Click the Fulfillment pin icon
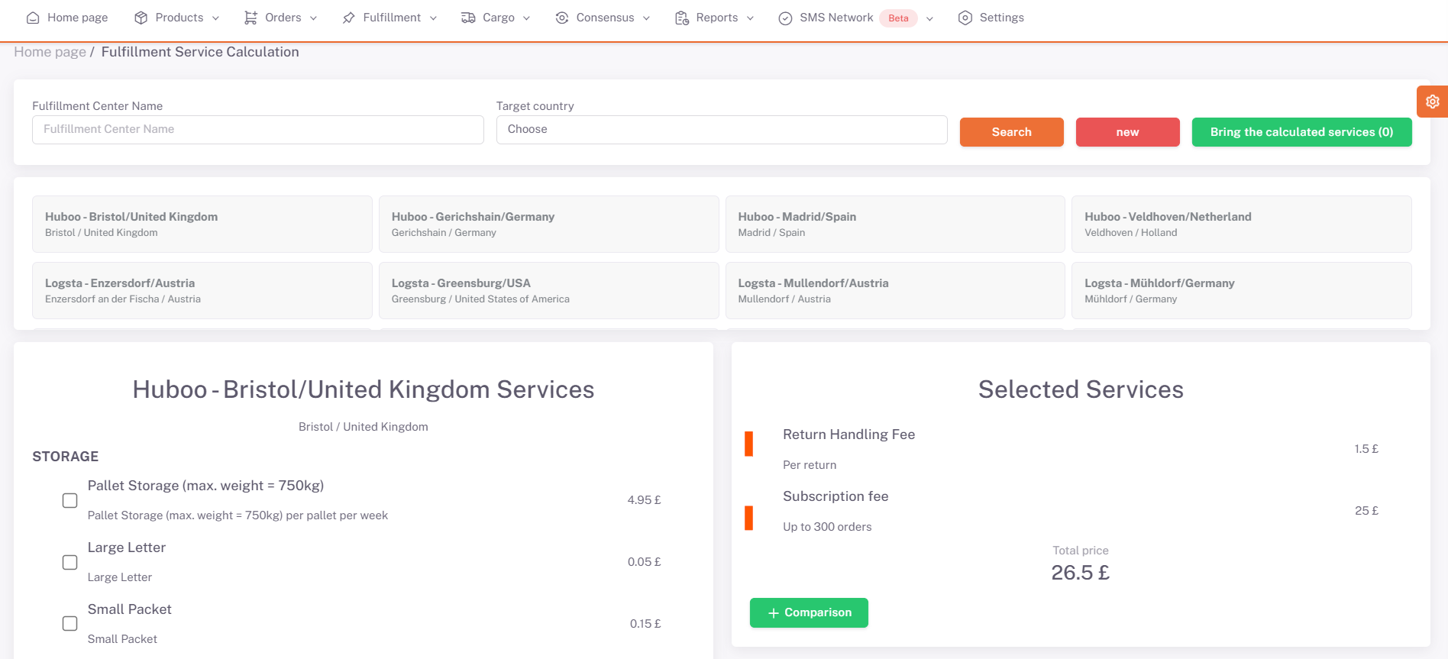Screen dimensions: 1448x659 (x=348, y=18)
